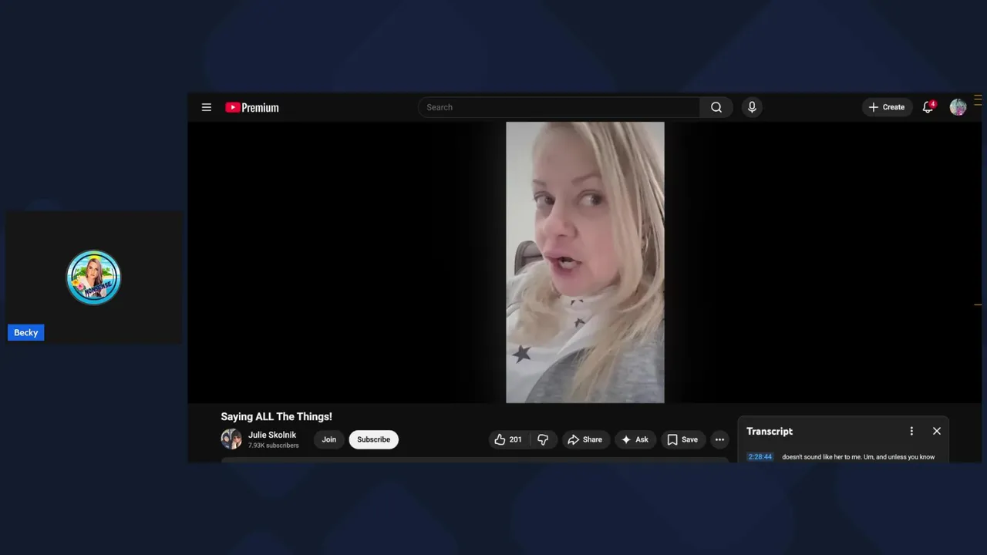Click the video title "Saying ALL The Things!"
The width and height of the screenshot is (987, 555).
pos(276,416)
